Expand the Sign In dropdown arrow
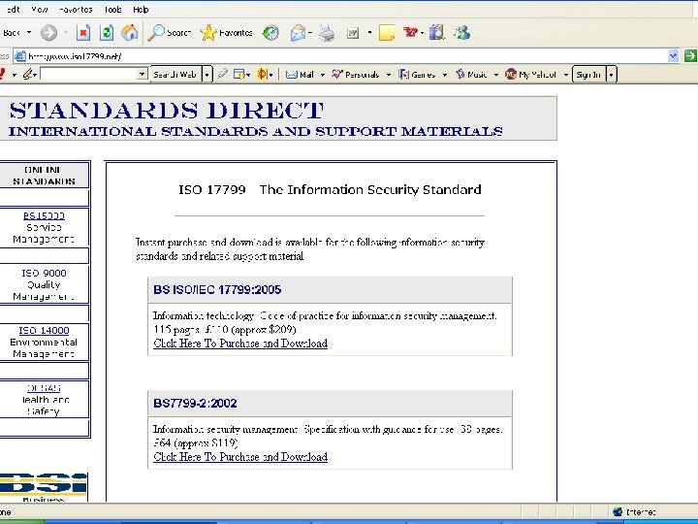This screenshot has height=524, width=698. 611,75
